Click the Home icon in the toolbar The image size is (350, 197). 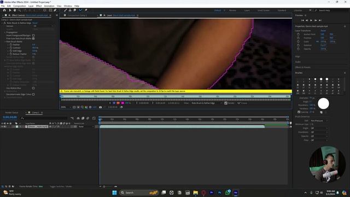[x=4, y=10]
